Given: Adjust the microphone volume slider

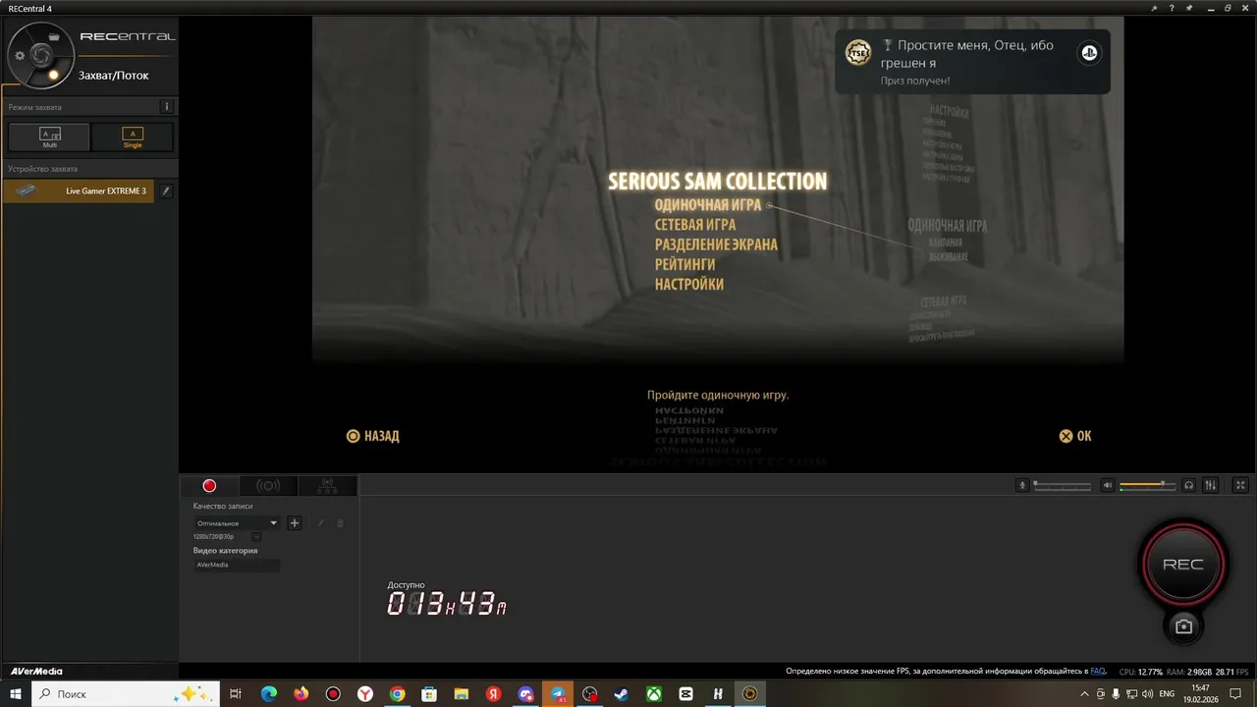Looking at the screenshot, I should [1062, 485].
